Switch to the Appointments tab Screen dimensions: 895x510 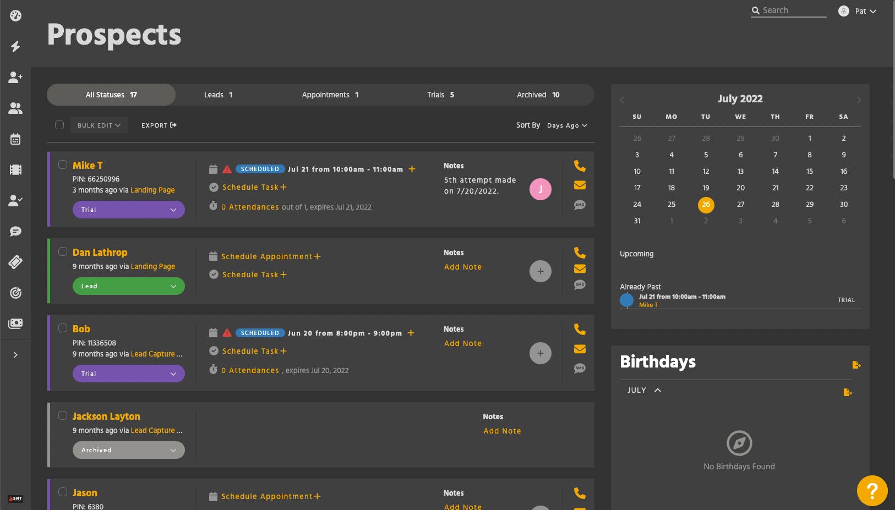point(330,95)
